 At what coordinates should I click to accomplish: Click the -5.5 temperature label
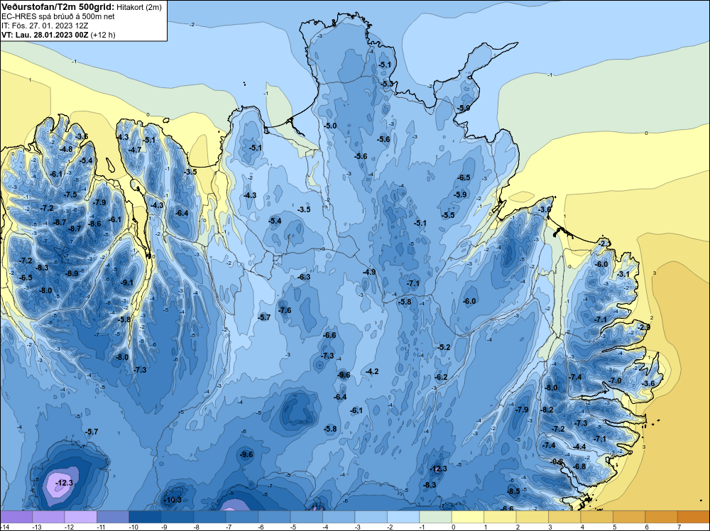click(x=448, y=216)
